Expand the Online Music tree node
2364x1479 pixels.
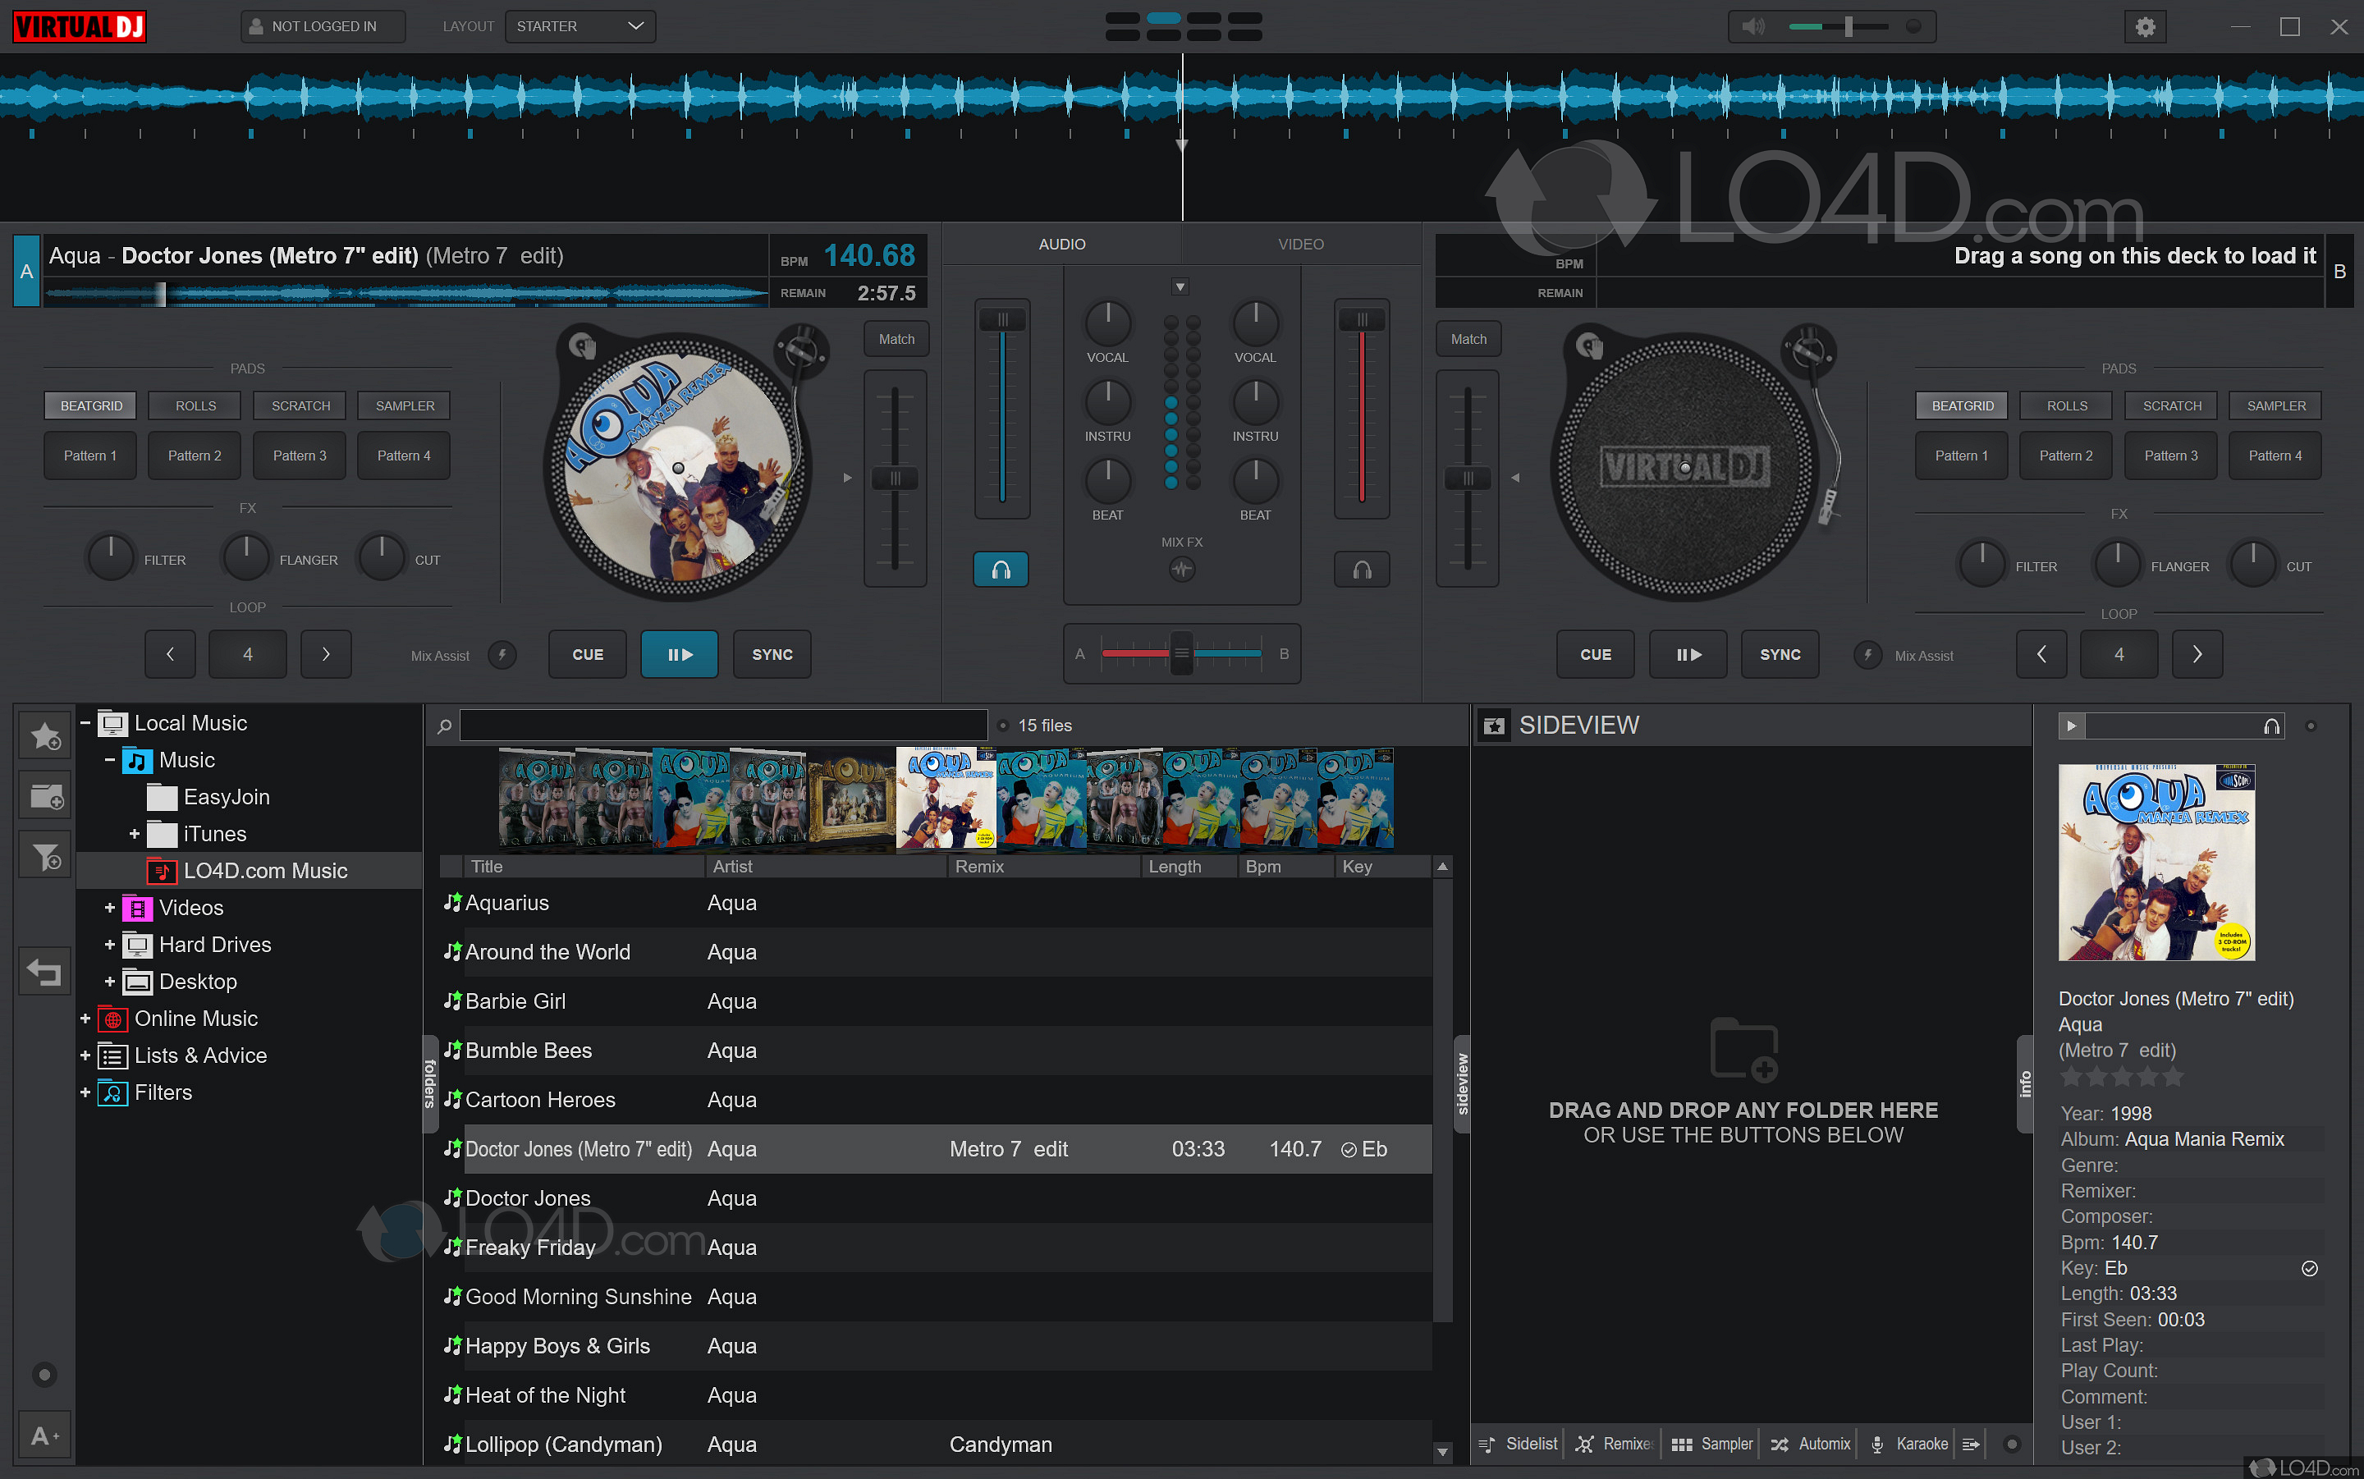coord(85,1019)
